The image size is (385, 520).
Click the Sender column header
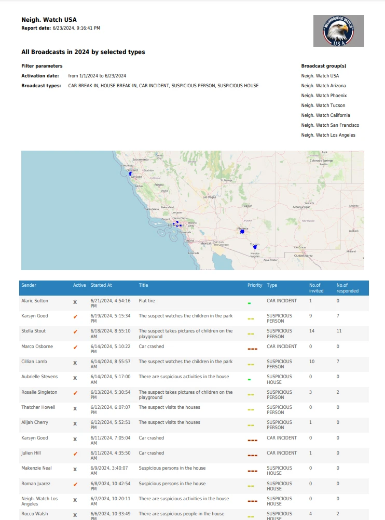coord(29,285)
